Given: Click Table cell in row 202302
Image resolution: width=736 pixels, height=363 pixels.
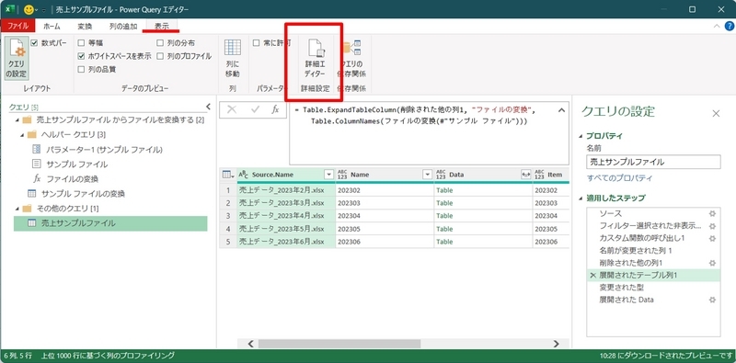Looking at the screenshot, I should coord(483,190).
